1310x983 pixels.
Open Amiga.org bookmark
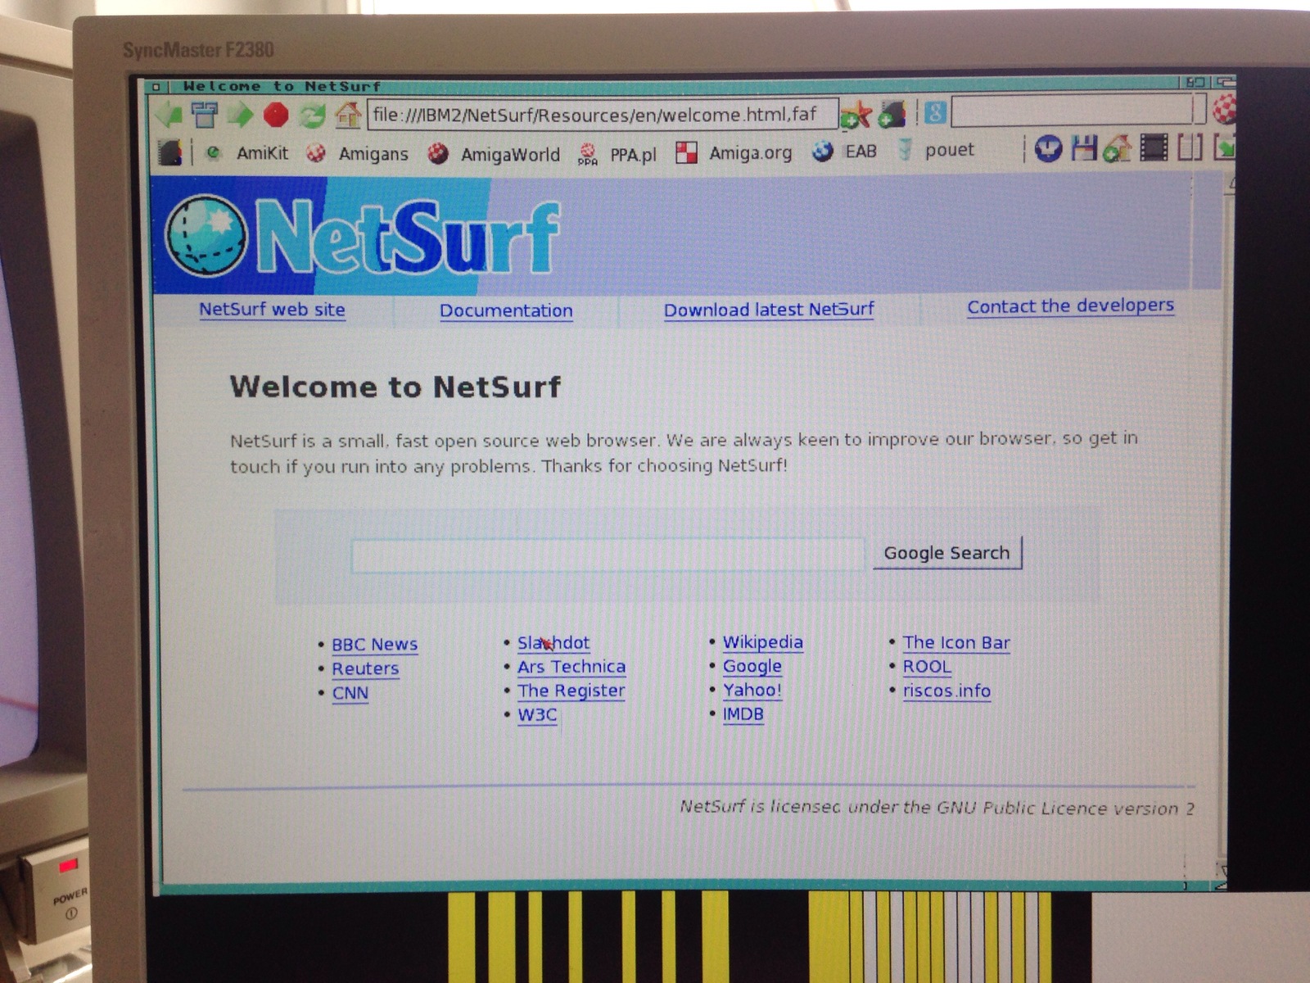point(734,153)
